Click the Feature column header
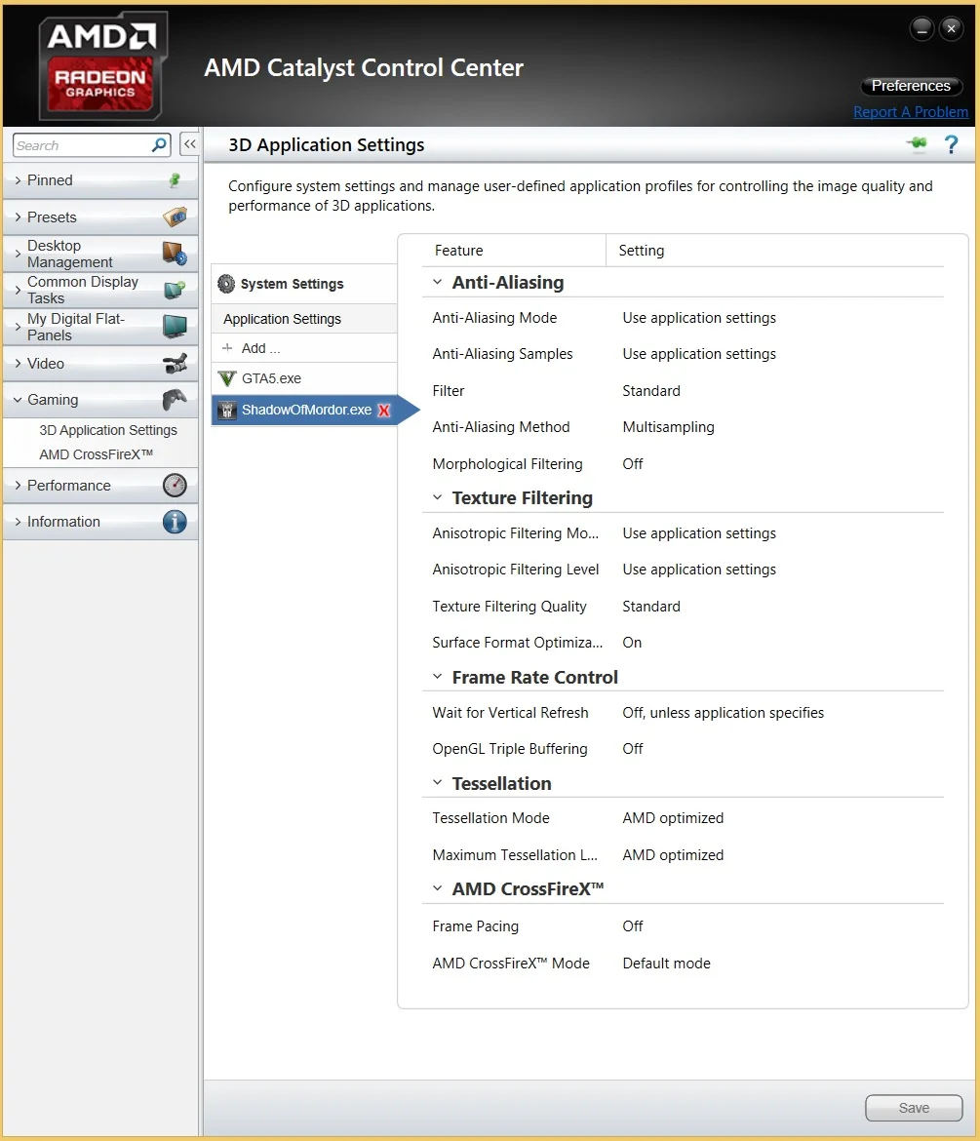 click(458, 251)
